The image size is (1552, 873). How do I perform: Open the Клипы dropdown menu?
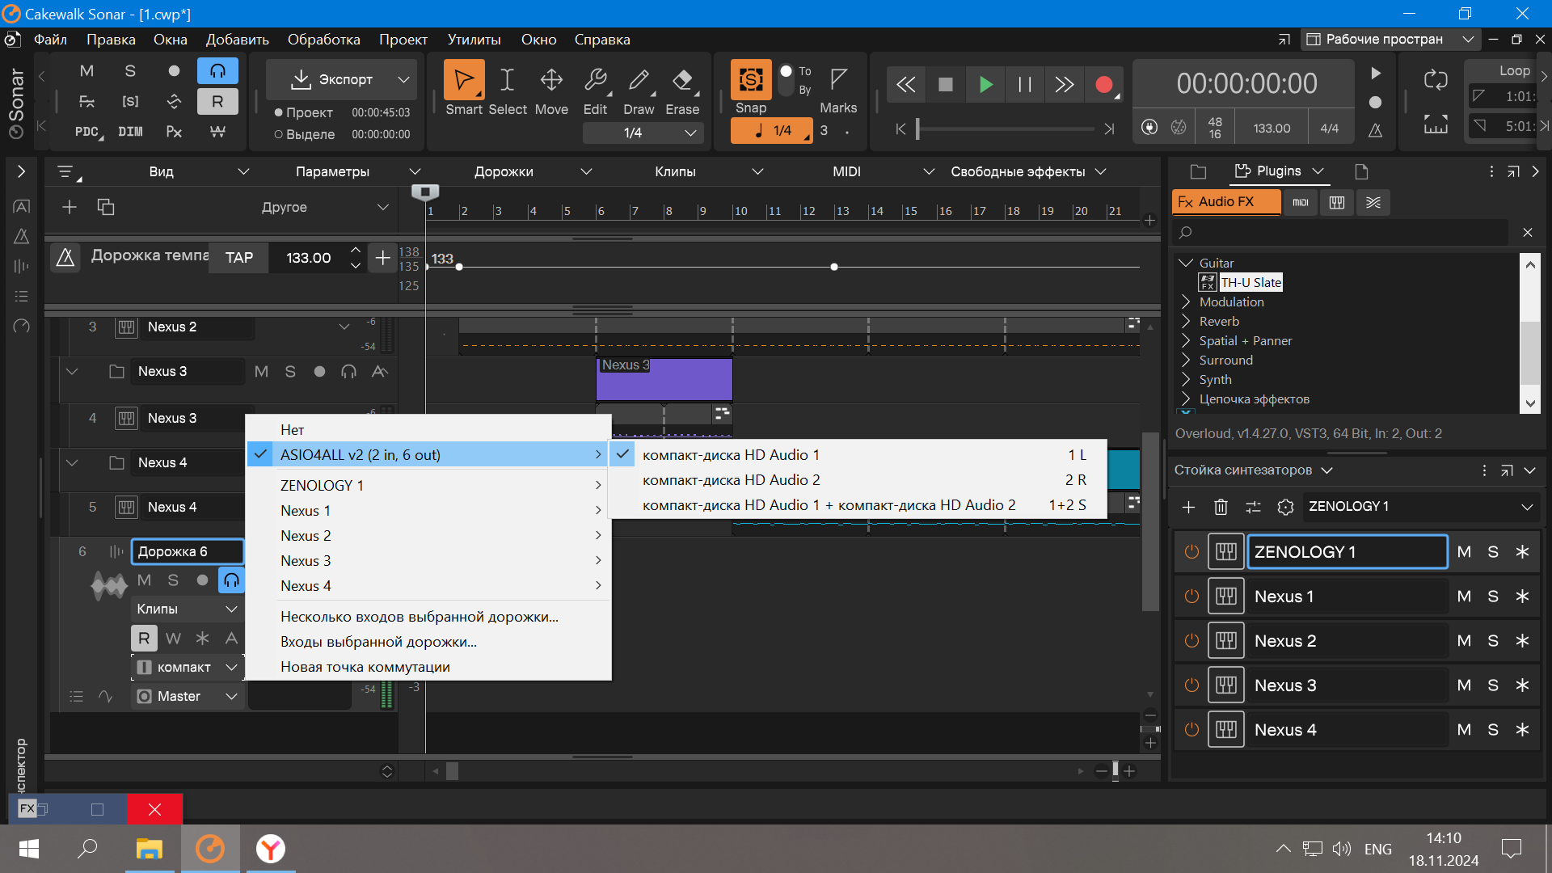(708, 171)
